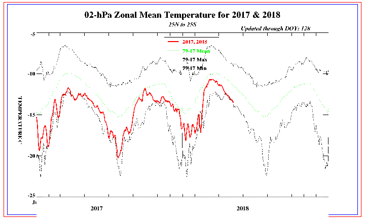Click the green dotted sample in legend
This screenshot has width=365, height=219.
[x=173, y=51]
